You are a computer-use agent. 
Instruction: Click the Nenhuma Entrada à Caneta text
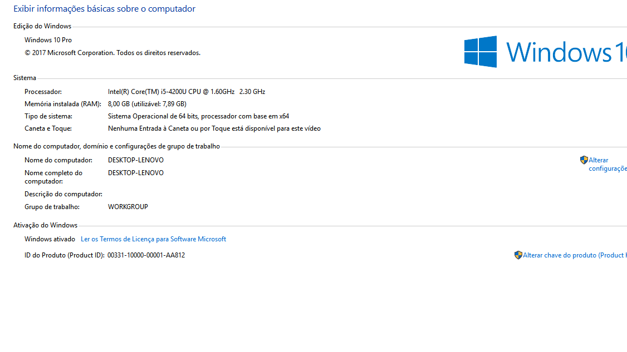(x=214, y=128)
